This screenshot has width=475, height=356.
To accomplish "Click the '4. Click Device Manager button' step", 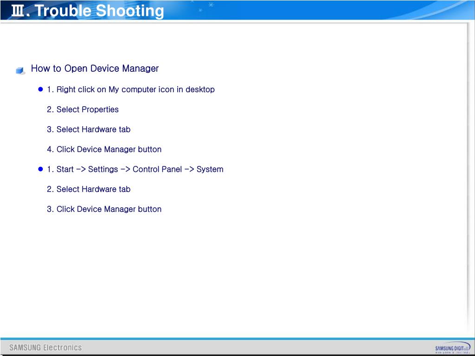I will click(x=104, y=149).
